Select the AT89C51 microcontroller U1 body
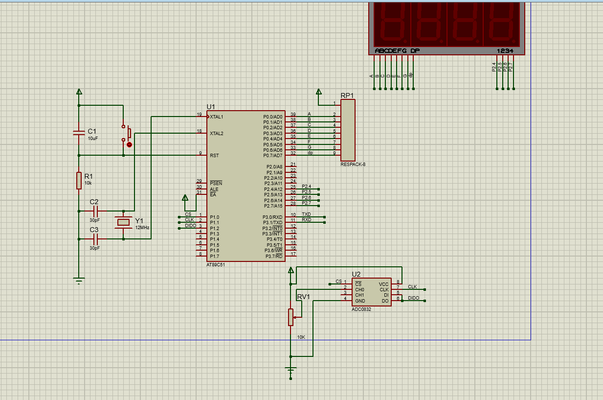The image size is (603, 400). click(246, 186)
